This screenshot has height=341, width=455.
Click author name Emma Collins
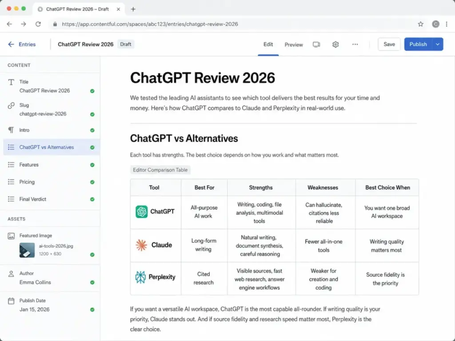pos(35,282)
